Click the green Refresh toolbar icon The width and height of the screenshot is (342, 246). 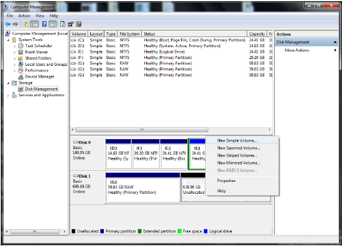[63, 24]
